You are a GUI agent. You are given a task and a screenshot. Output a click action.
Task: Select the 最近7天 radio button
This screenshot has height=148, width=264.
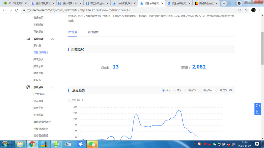186,90
